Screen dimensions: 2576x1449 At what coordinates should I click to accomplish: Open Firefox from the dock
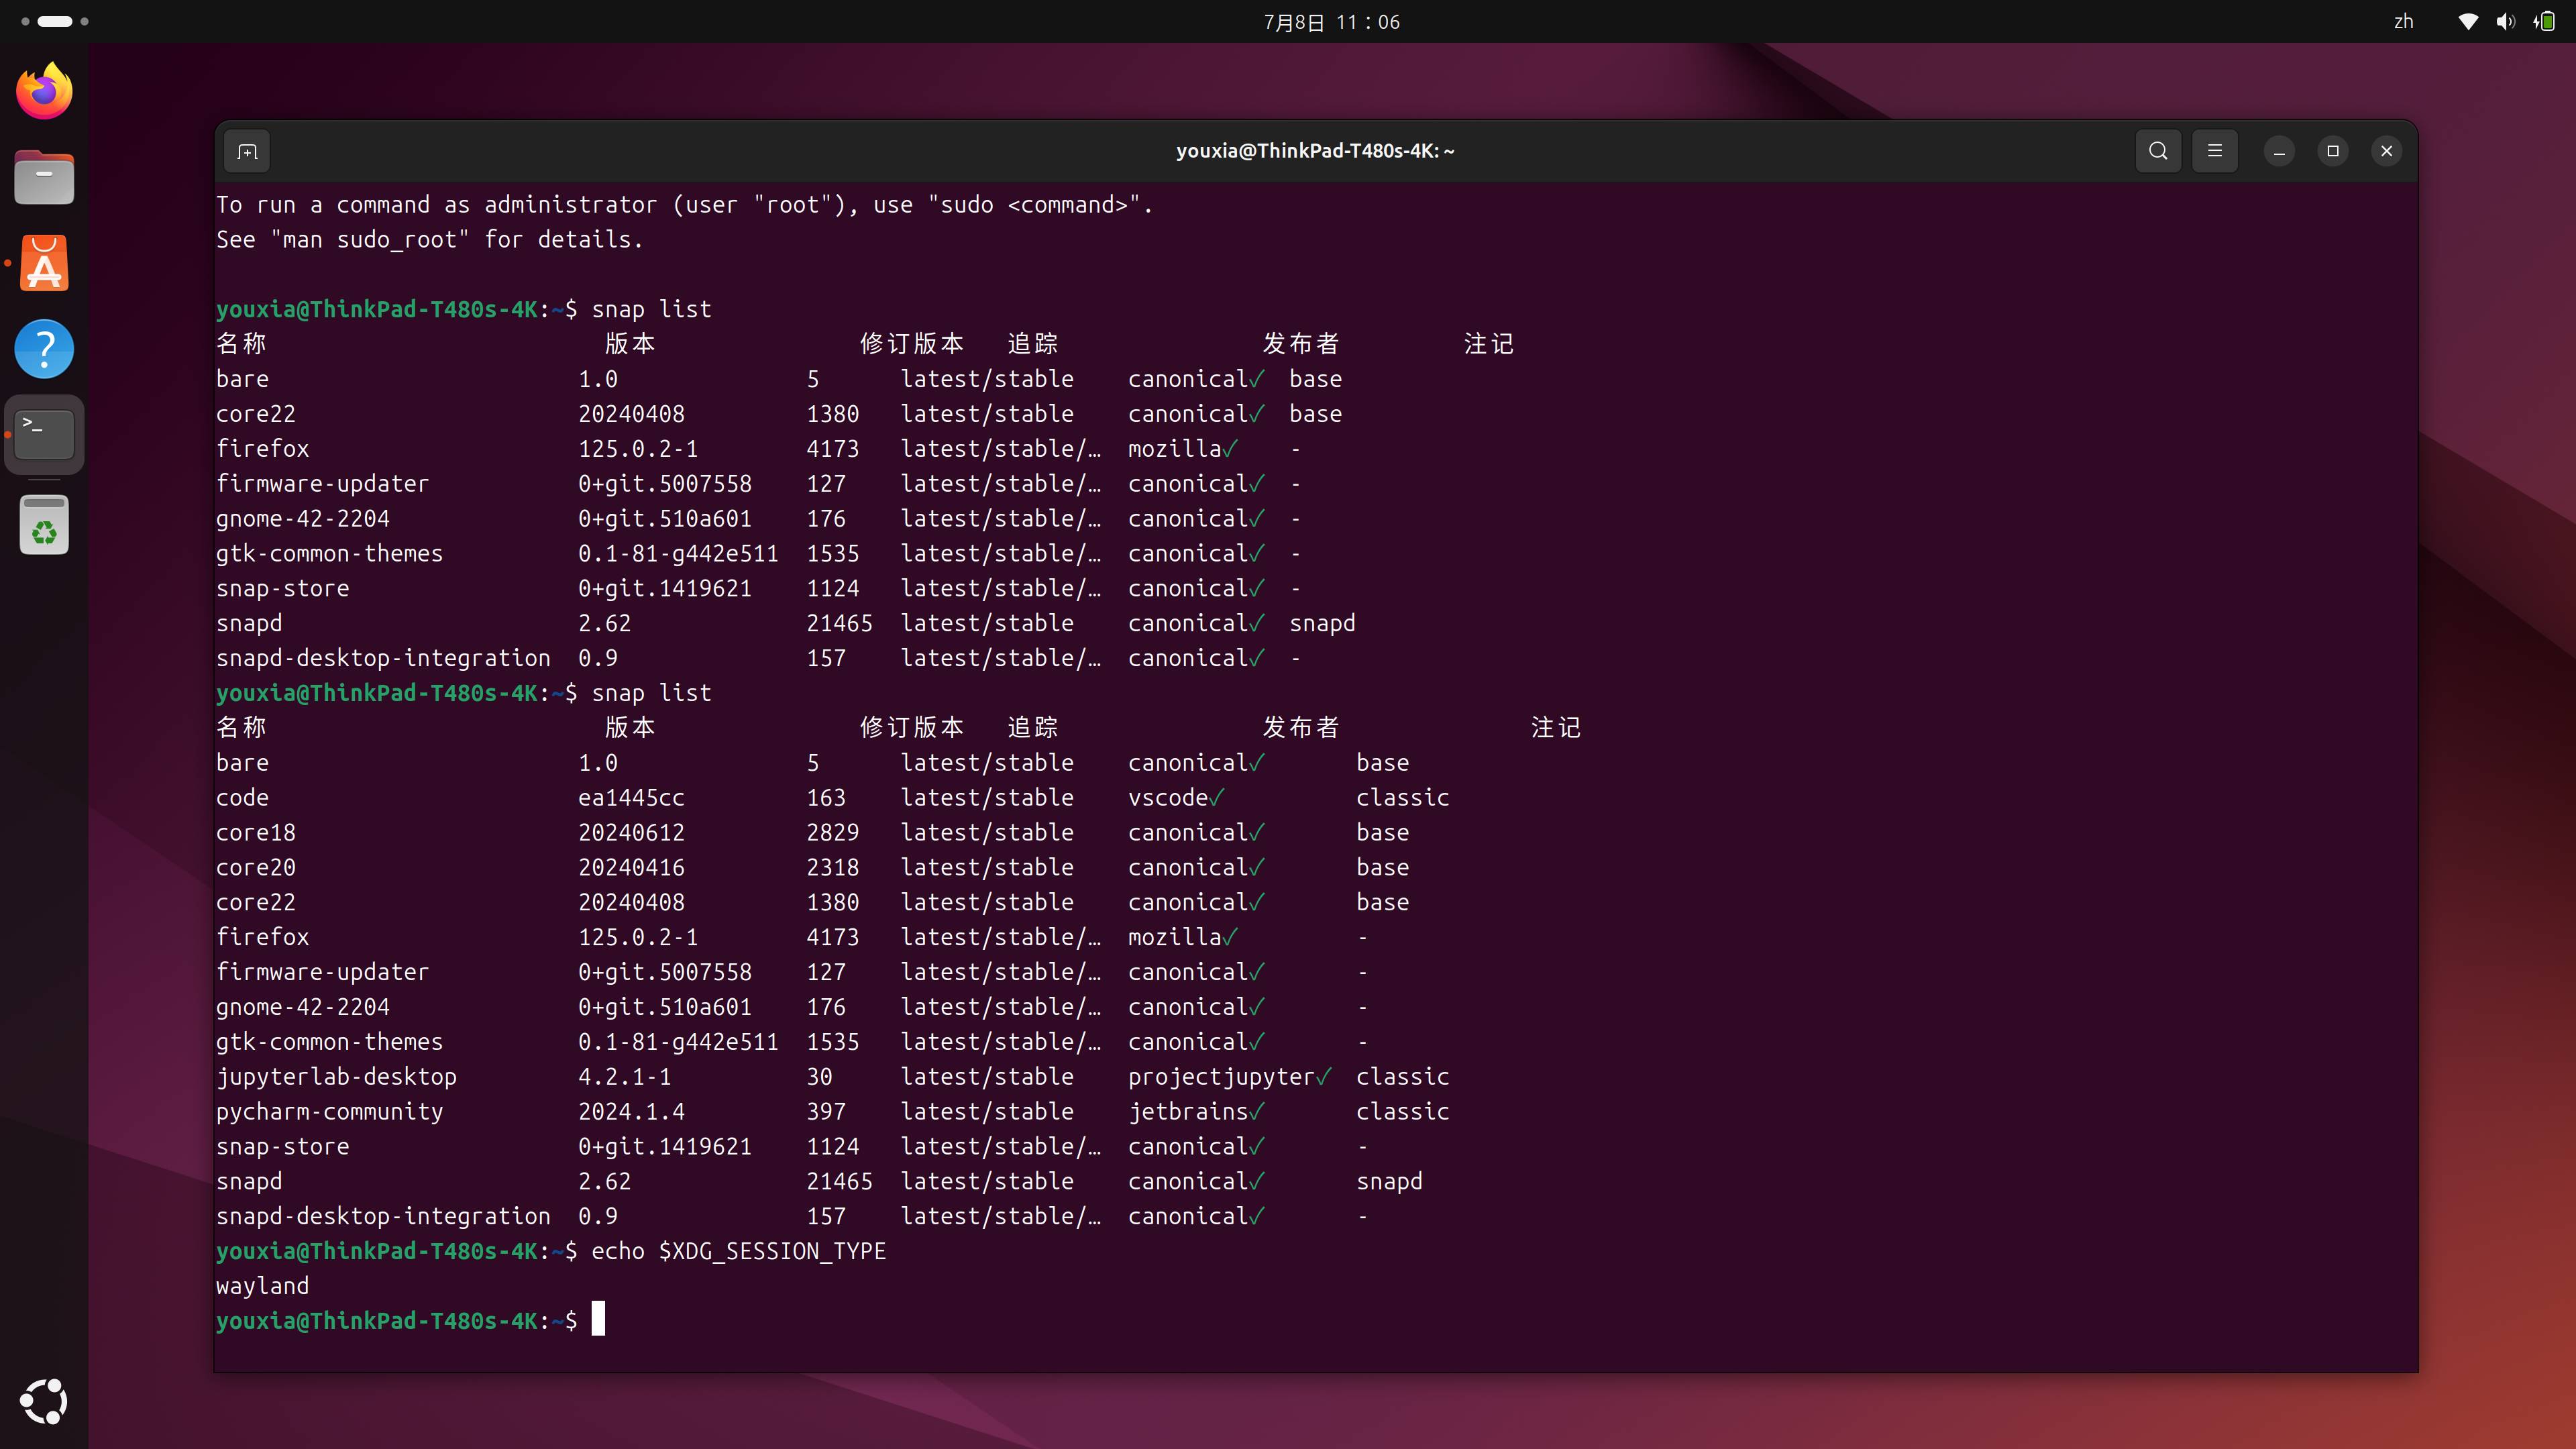pyautogui.click(x=44, y=91)
